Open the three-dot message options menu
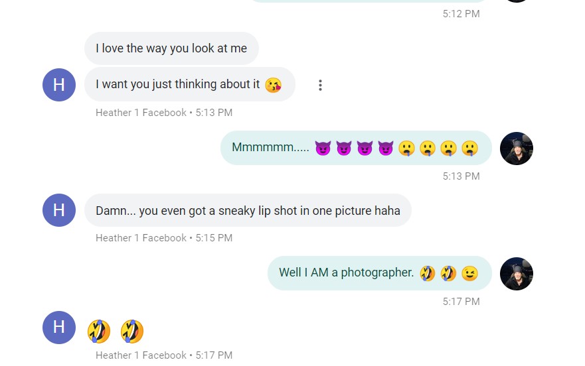The image size is (585, 366). click(x=320, y=85)
